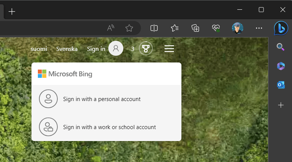This screenshot has width=292, height=162.
Task: Open Bing chat from the sidebar top
Action: point(280,28)
